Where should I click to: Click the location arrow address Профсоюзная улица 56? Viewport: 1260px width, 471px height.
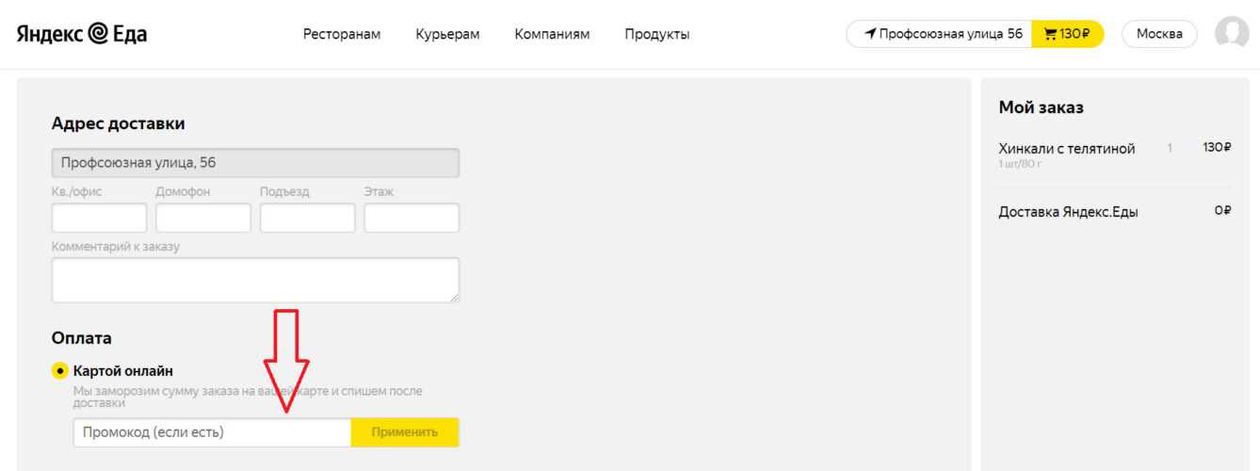pos(942,34)
